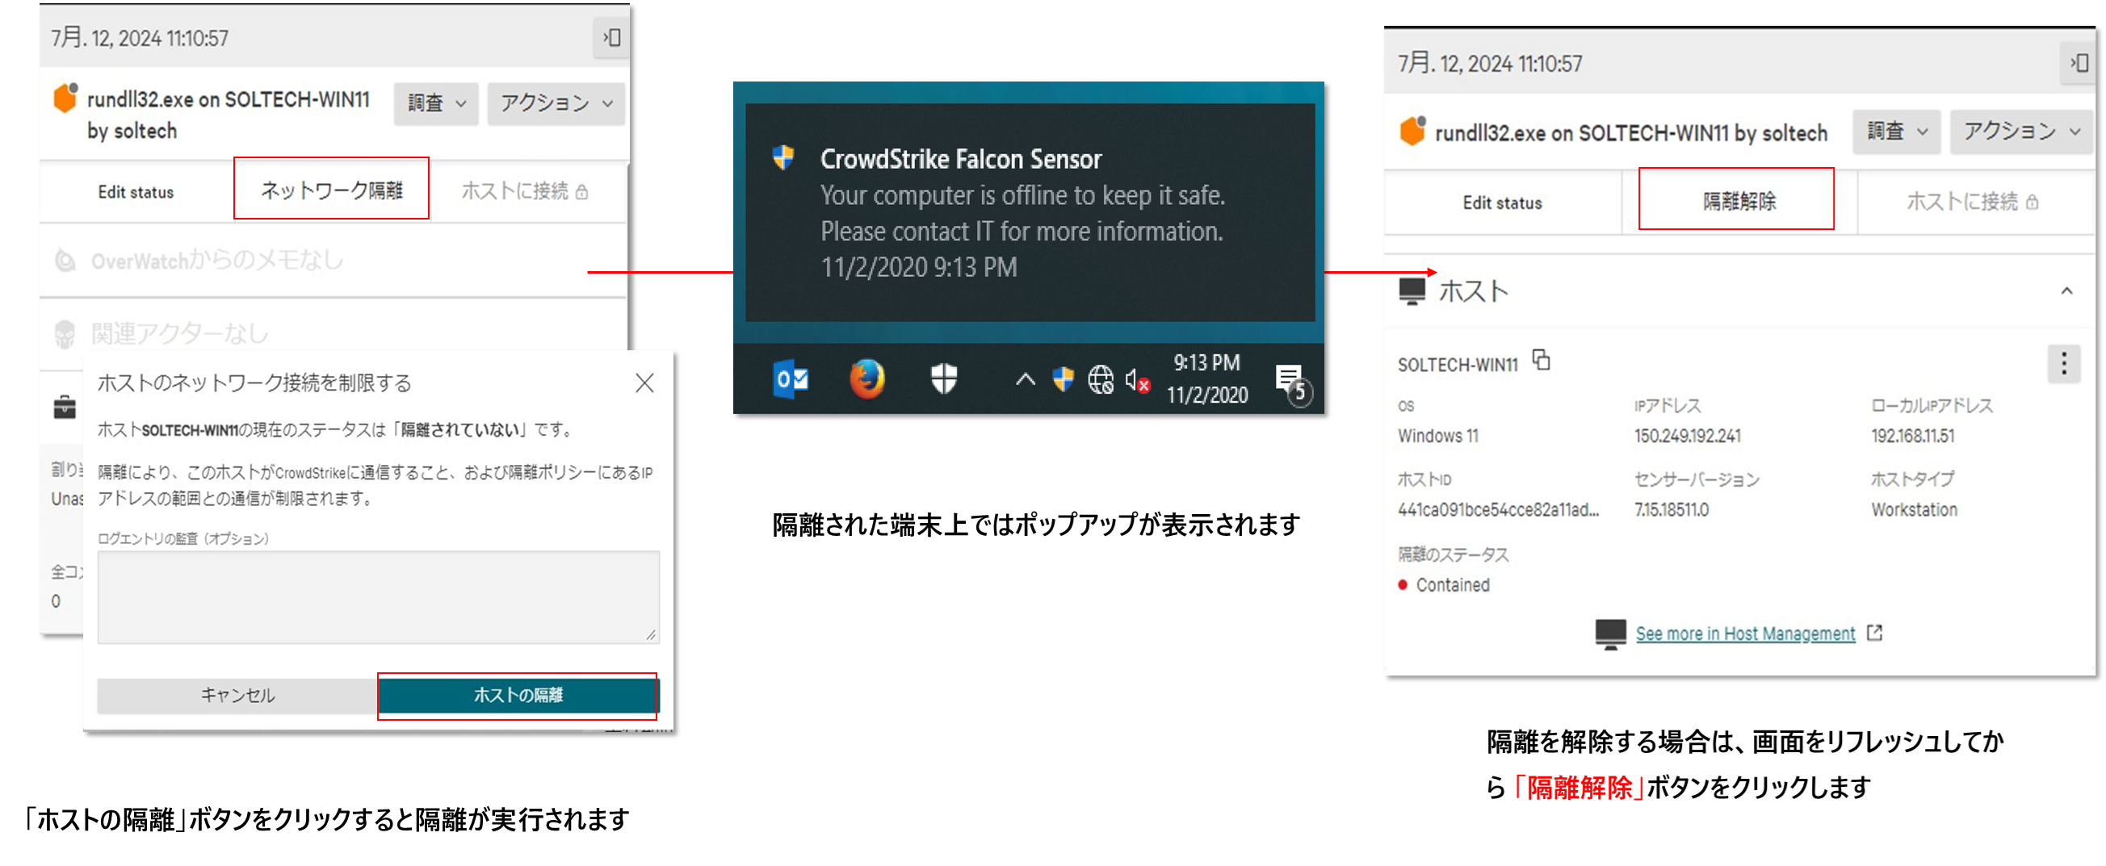This screenshot has height=866, width=2106.
Task: Collapse the right detection panel using its top-right icon
Action: pyautogui.click(x=2079, y=63)
